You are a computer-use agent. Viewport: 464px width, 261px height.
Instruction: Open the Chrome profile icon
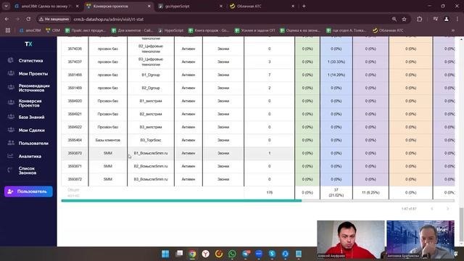(x=447, y=20)
